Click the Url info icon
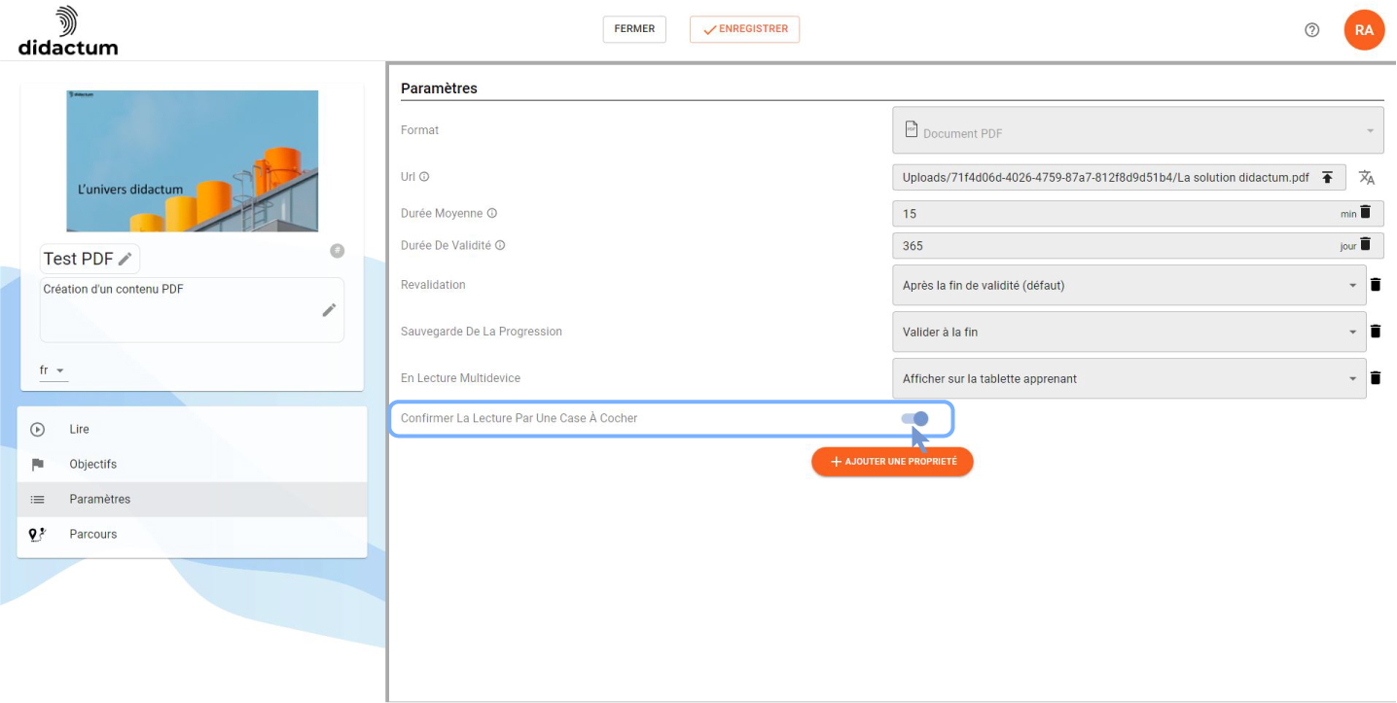Screen dimensions: 1397x703 (424, 177)
